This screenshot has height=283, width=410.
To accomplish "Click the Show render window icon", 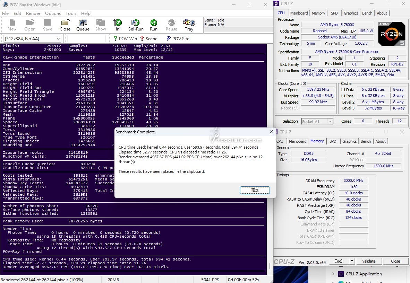I will (101, 25).
